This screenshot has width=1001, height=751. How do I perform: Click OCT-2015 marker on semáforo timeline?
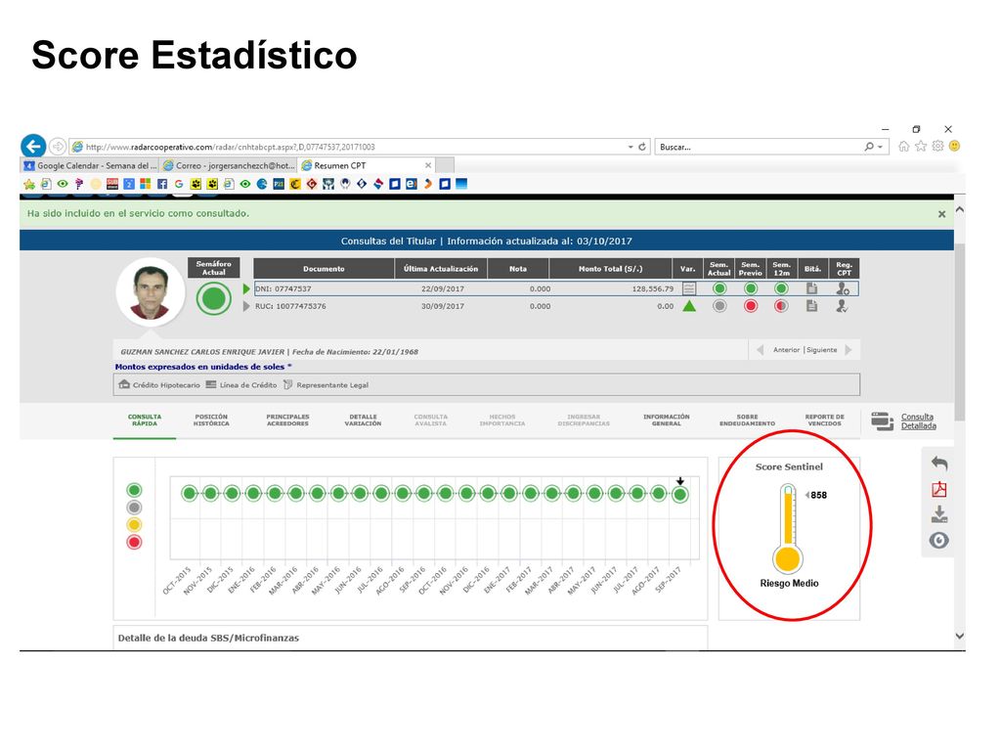click(x=189, y=493)
